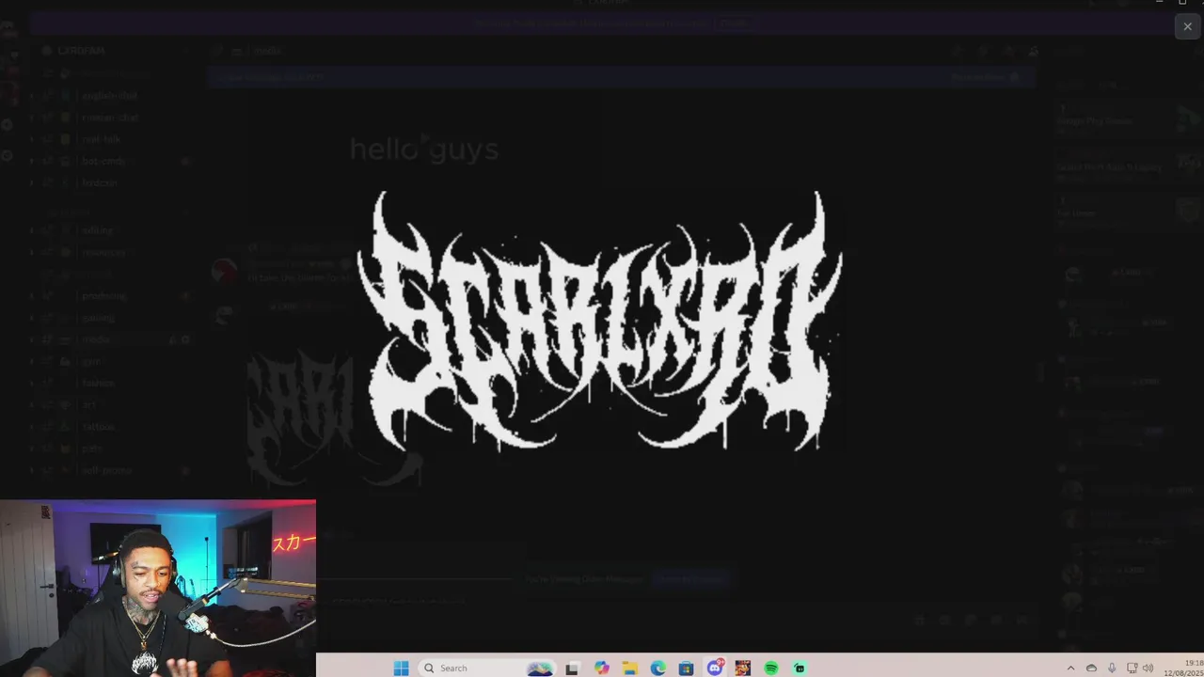This screenshot has height=677, width=1204.
Task: Open Task View from the taskbar
Action: coord(572,668)
